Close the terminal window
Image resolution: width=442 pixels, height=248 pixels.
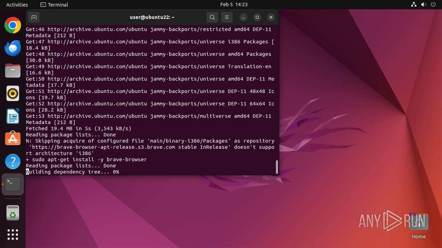[271, 17]
